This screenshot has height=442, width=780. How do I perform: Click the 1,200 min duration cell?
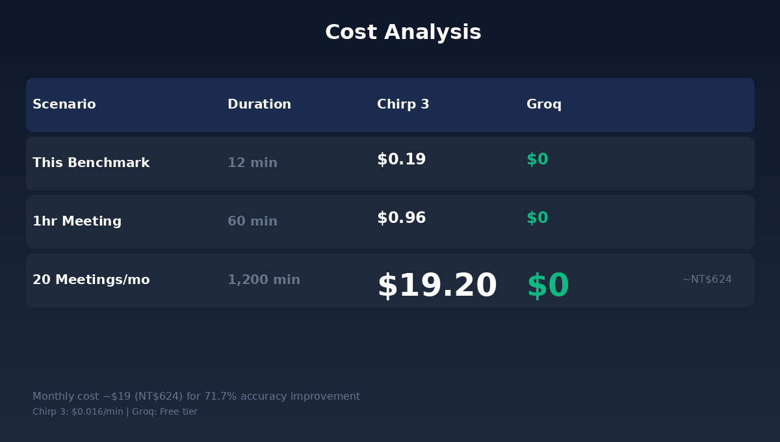[x=264, y=280]
